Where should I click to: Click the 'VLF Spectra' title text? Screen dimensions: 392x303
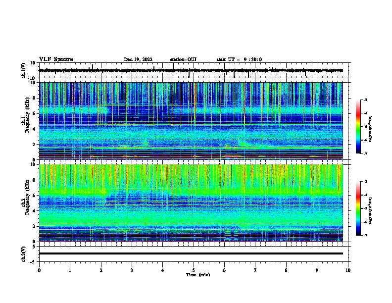pos(56,59)
